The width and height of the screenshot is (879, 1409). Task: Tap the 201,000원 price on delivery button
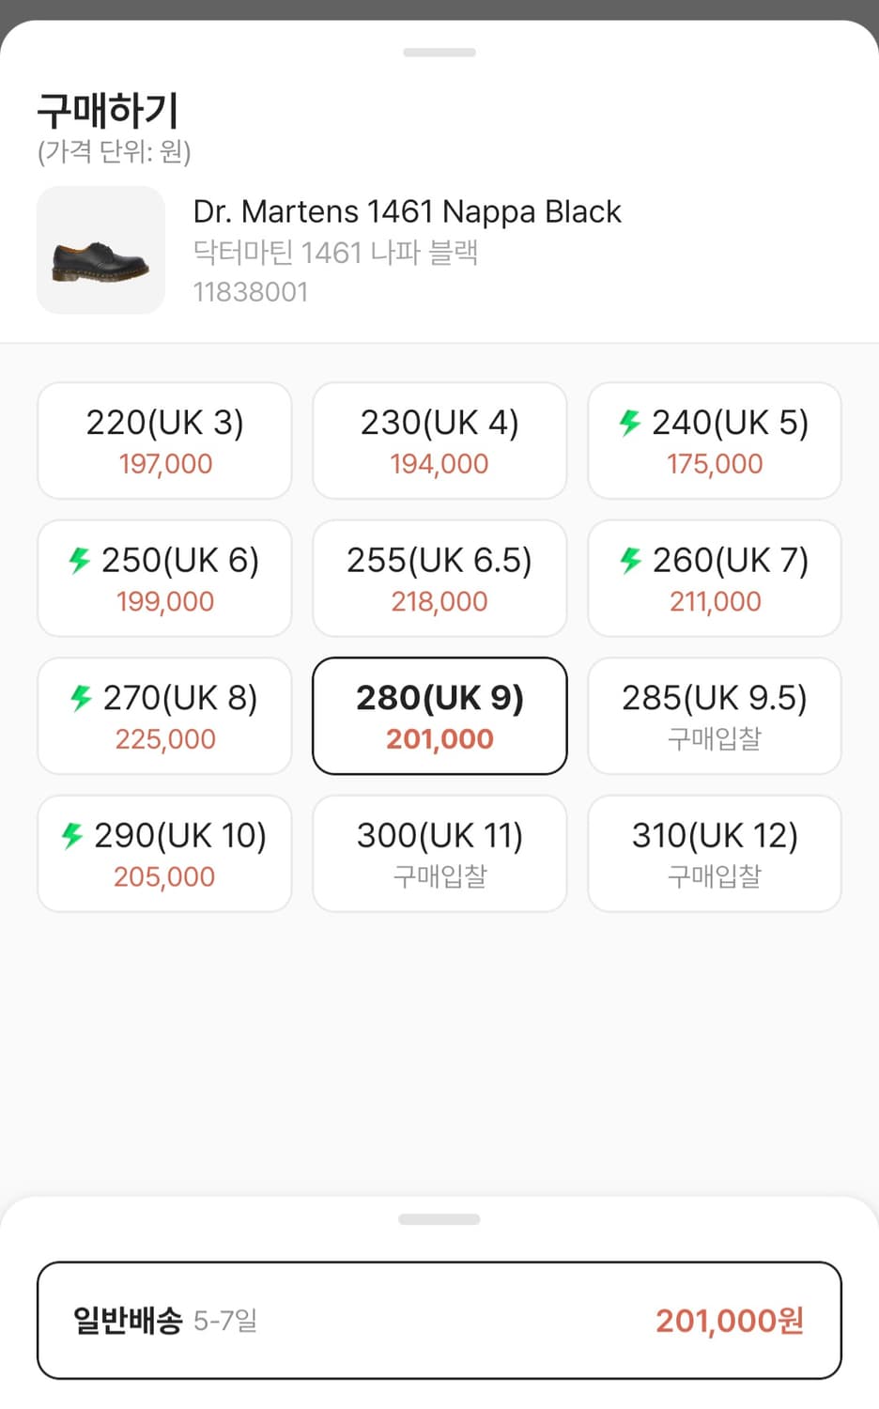[x=730, y=1321]
